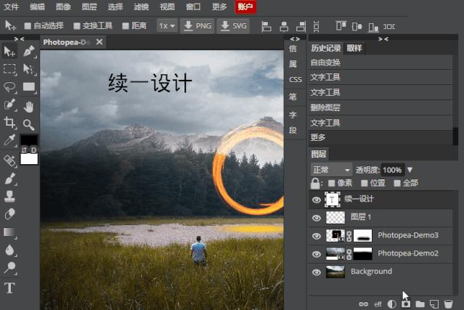Screen dimensions: 464x310
Task: Select the Move tool in the toolbox
Action: point(9,52)
